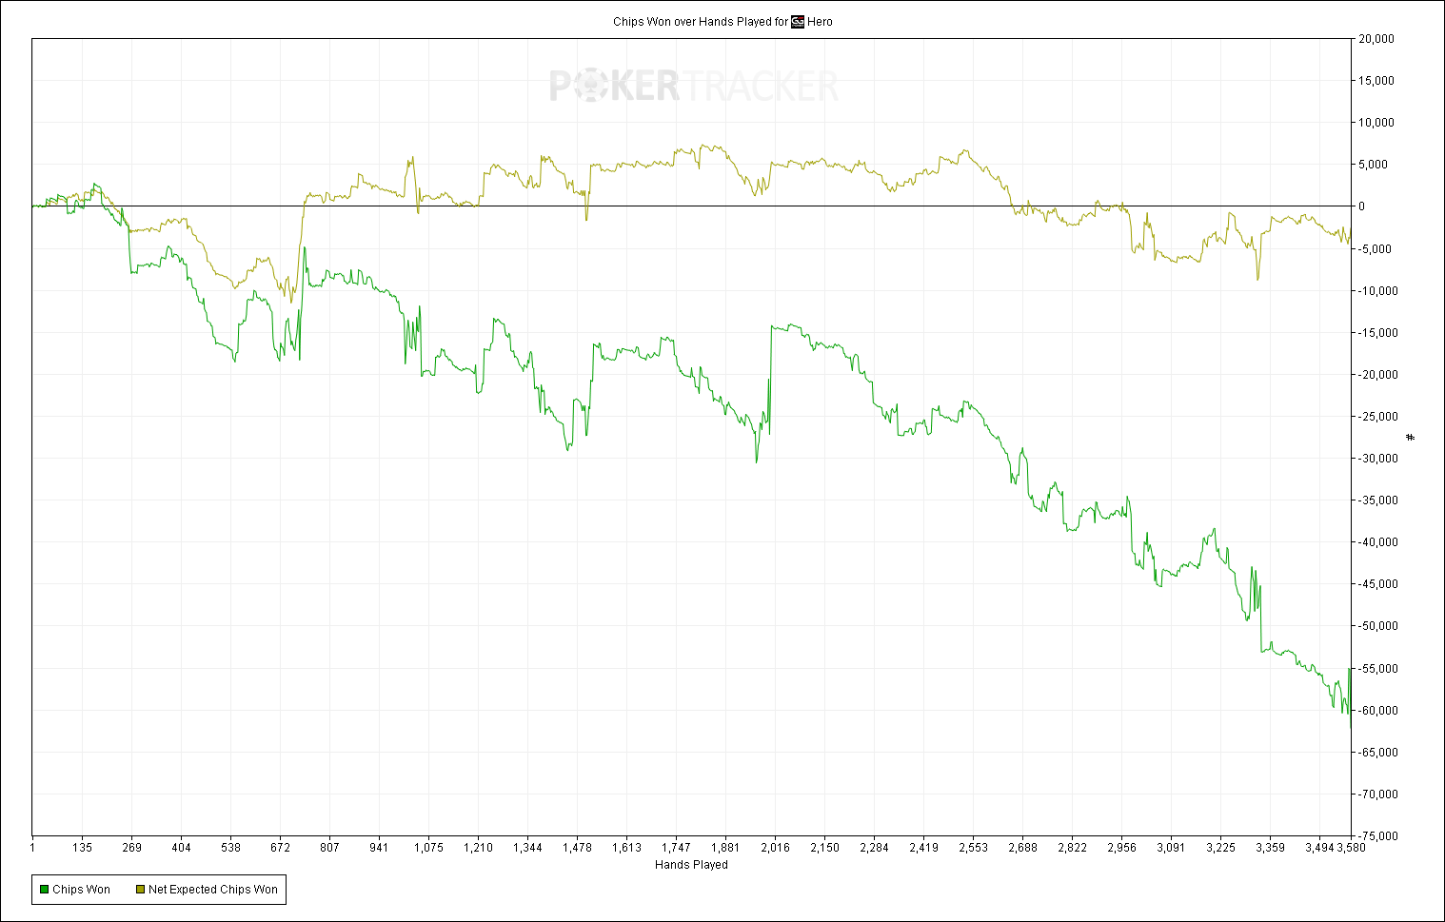Click the x-axis tick label '135'
1445x922 pixels.
83,848
